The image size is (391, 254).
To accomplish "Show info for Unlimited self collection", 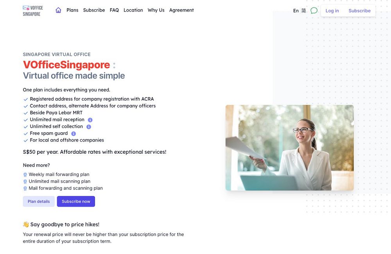I will [x=89, y=127].
